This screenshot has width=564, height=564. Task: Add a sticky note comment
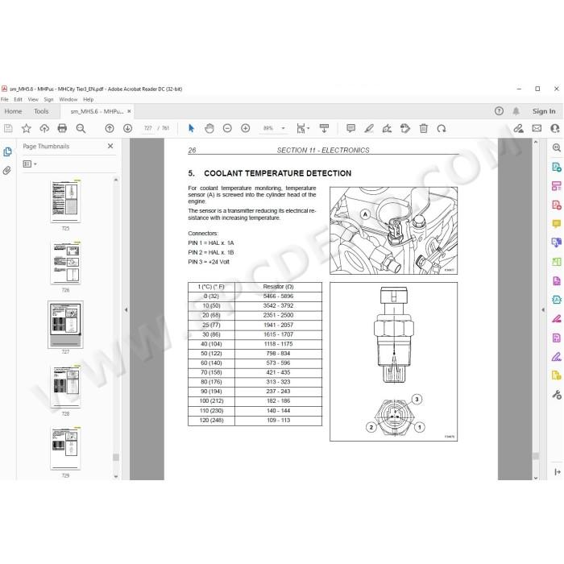coord(350,128)
